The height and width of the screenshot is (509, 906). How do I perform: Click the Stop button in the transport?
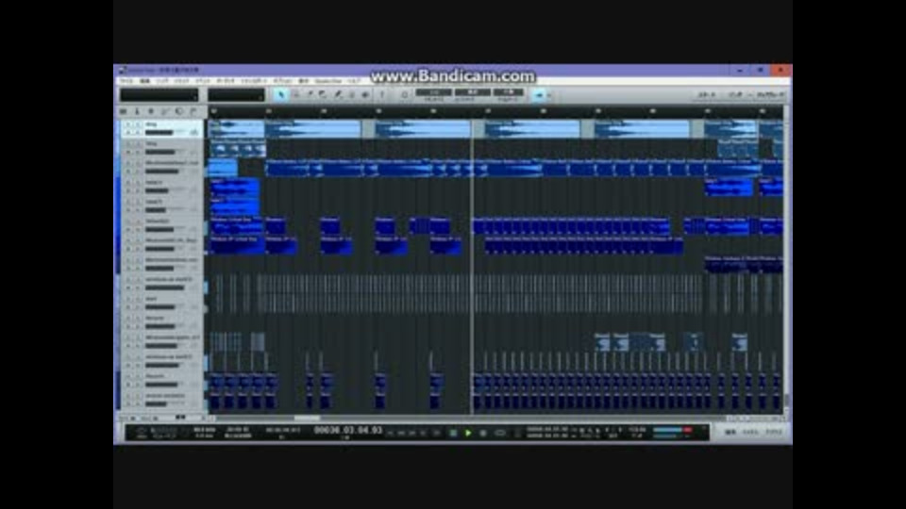tap(453, 433)
